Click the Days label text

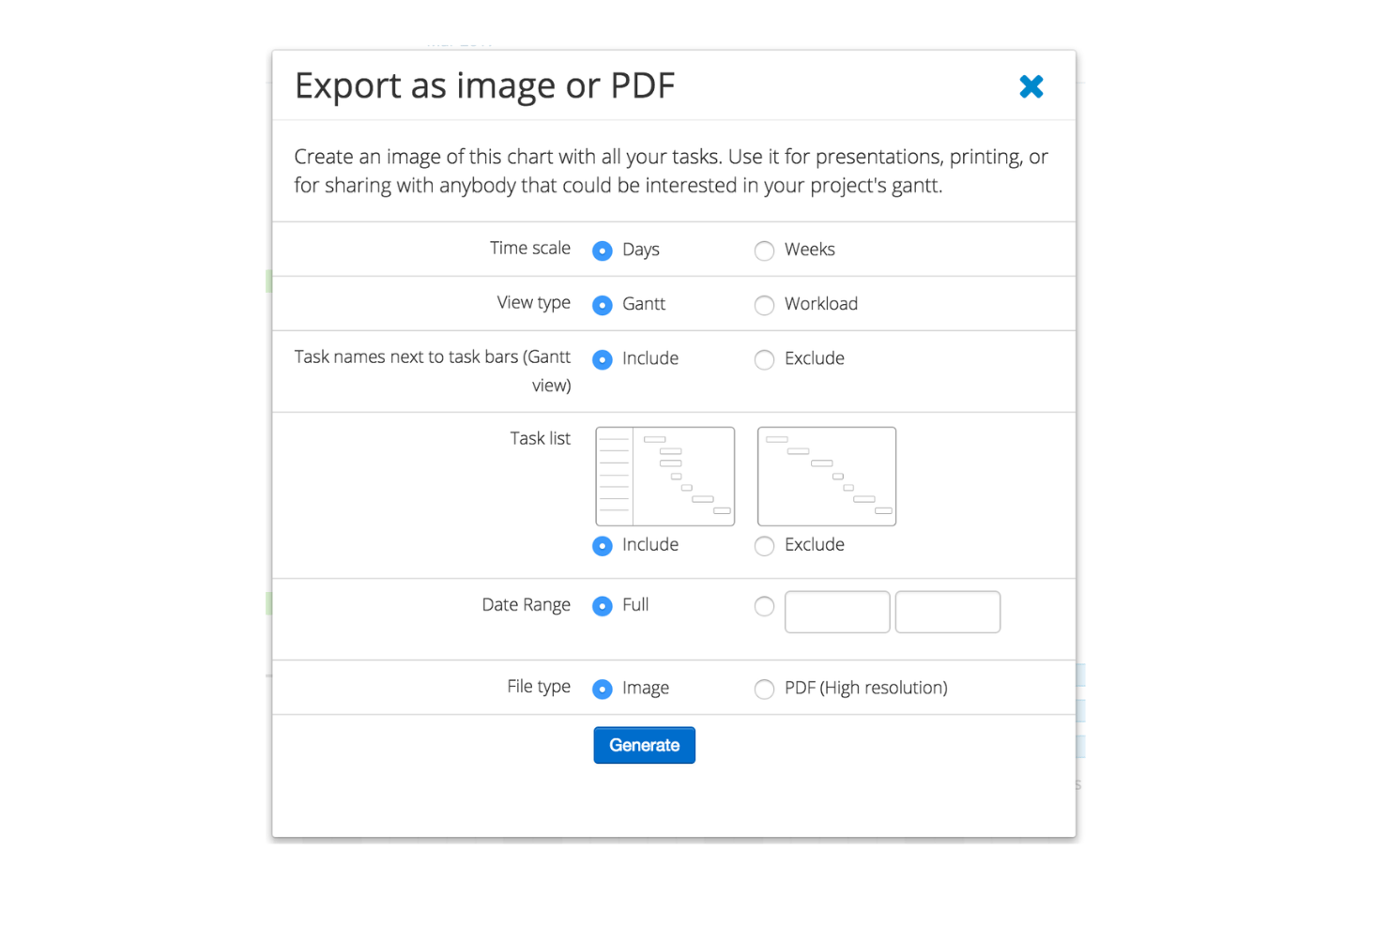point(641,250)
